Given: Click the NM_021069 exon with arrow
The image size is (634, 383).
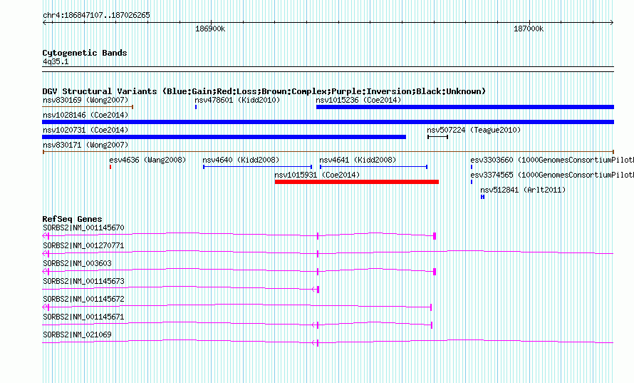Looking at the screenshot, I should (x=316, y=342).
